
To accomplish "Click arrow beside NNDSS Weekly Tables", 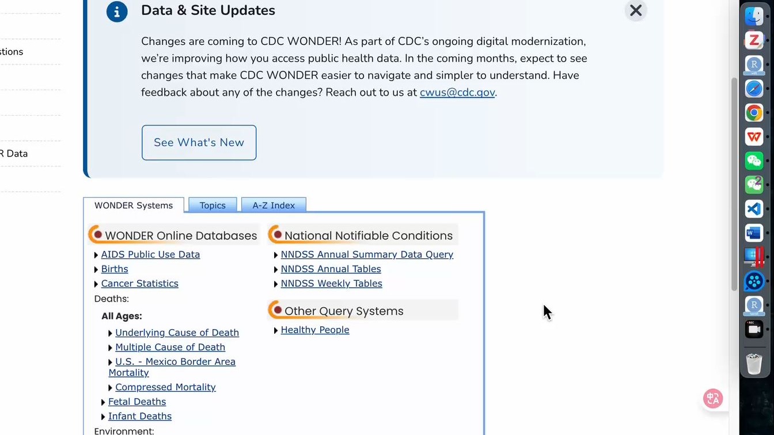I will 276,284.
